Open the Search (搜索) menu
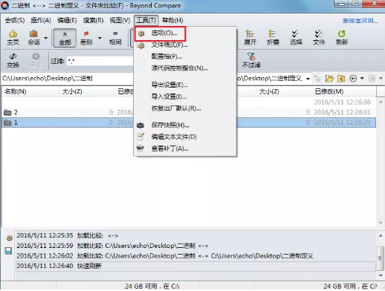 pyautogui.click(x=93, y=20)
